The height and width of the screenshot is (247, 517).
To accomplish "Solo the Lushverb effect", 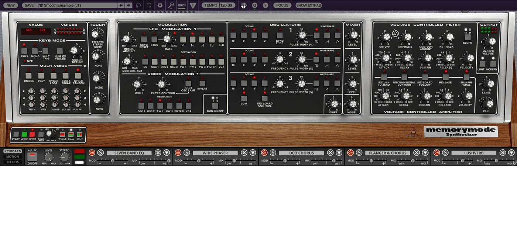I will (445, 152).
